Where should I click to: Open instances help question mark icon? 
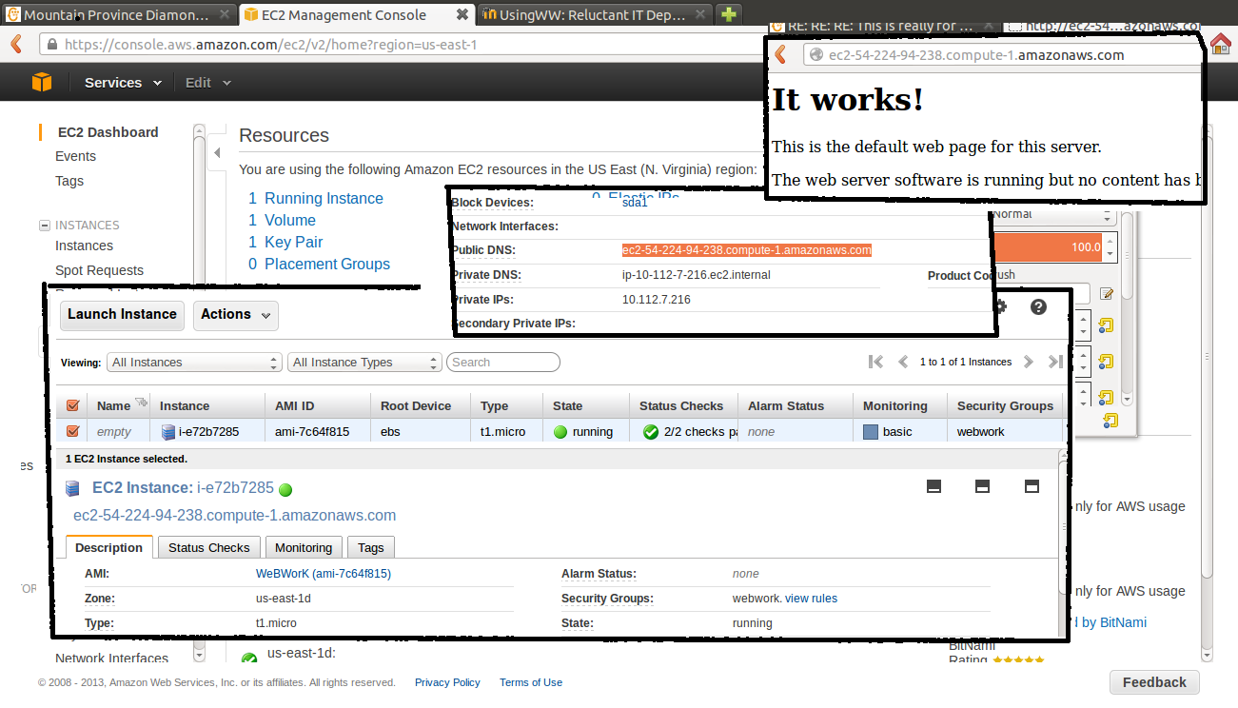pyautogui.click(x=1038, y=306)
